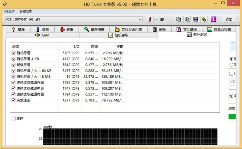This screenshot has height=149, width=242.
Task: Click the input field showing 40
Action: pos(233,82)
